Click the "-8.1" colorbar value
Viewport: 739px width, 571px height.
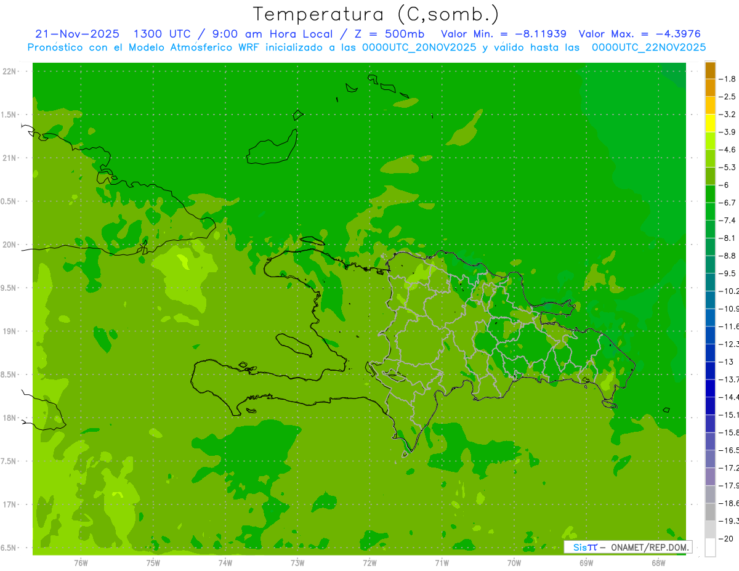728,238
